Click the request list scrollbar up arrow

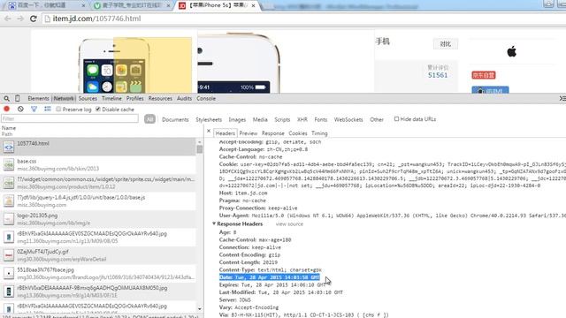click(200, 141)
